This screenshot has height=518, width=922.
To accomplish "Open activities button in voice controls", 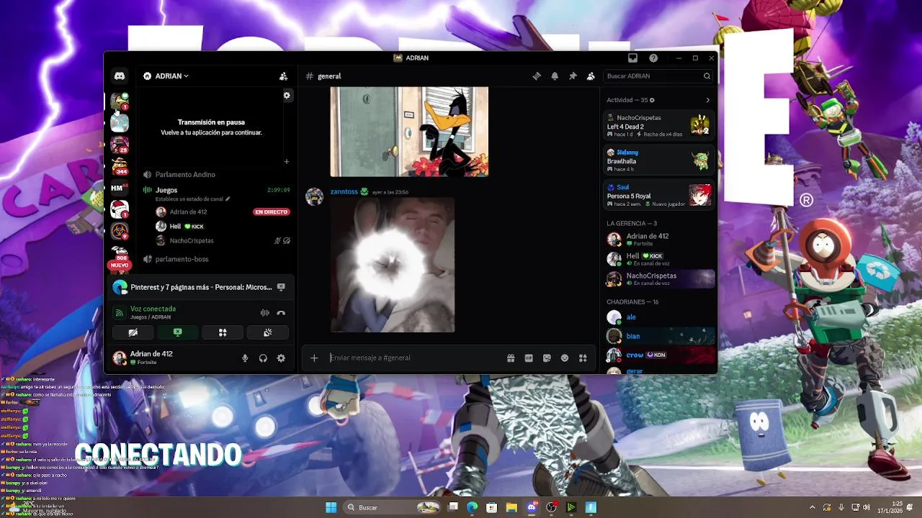I will coord(223,332).
